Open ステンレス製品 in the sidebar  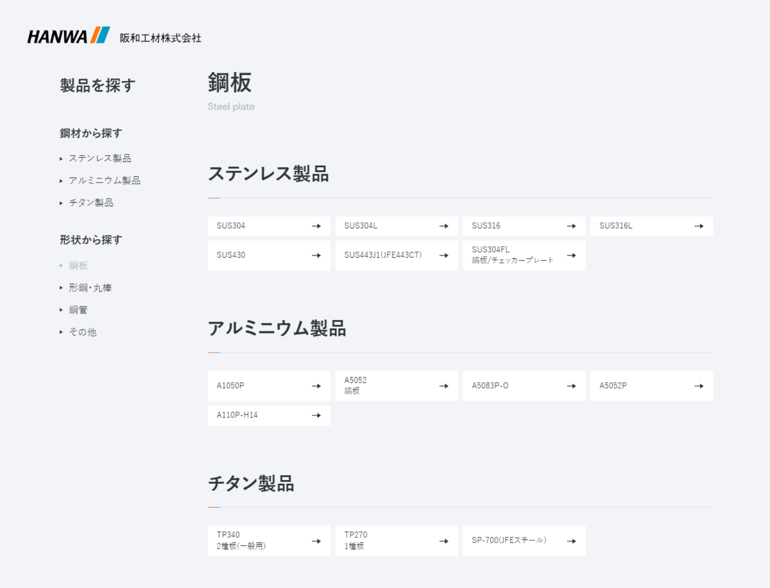point(100,158)
